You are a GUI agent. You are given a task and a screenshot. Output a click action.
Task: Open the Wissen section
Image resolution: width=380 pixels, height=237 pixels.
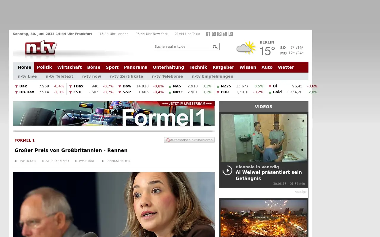click(x=248, y=67)
